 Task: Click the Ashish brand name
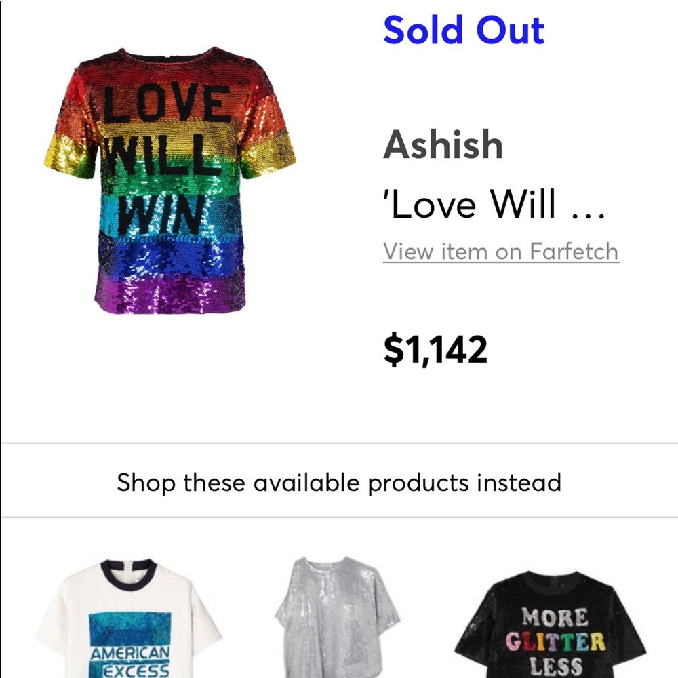[443, 144]
